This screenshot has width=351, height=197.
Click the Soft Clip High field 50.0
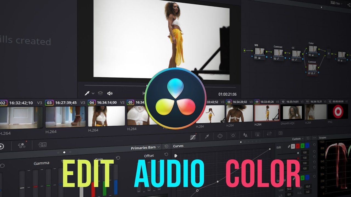tap(307, 187)
